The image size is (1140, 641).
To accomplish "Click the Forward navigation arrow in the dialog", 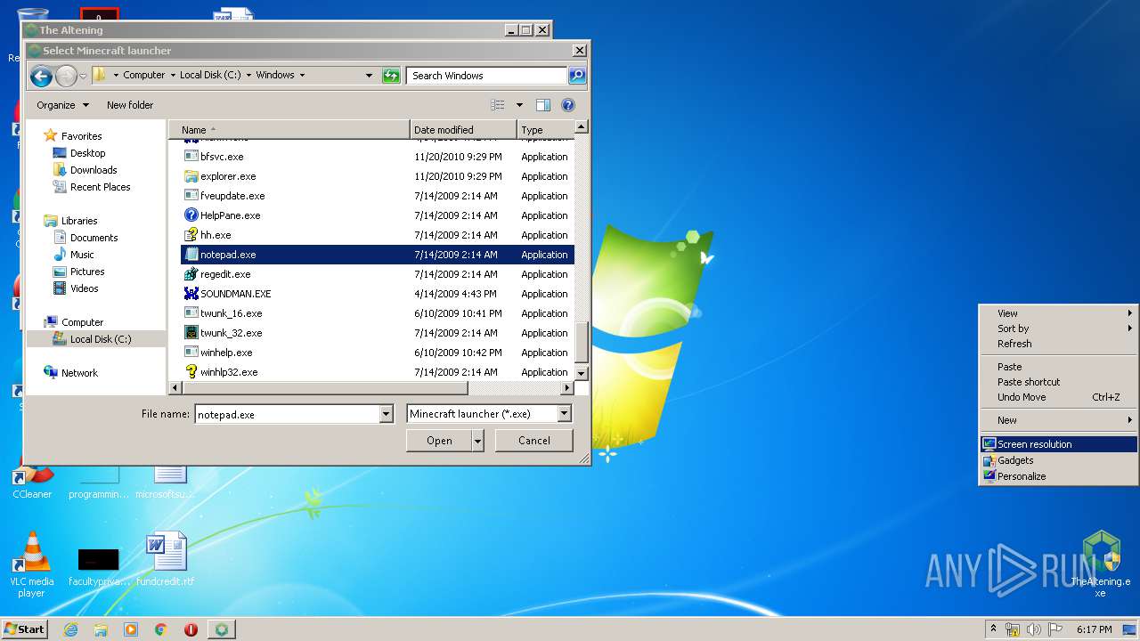I will click(66, 77).
